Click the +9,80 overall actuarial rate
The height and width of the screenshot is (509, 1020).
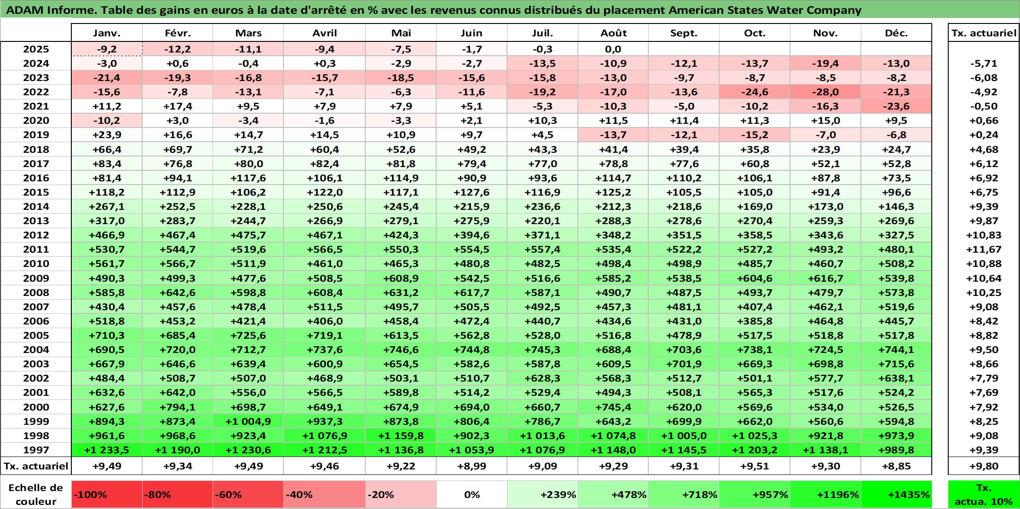(x=984, y=466)
